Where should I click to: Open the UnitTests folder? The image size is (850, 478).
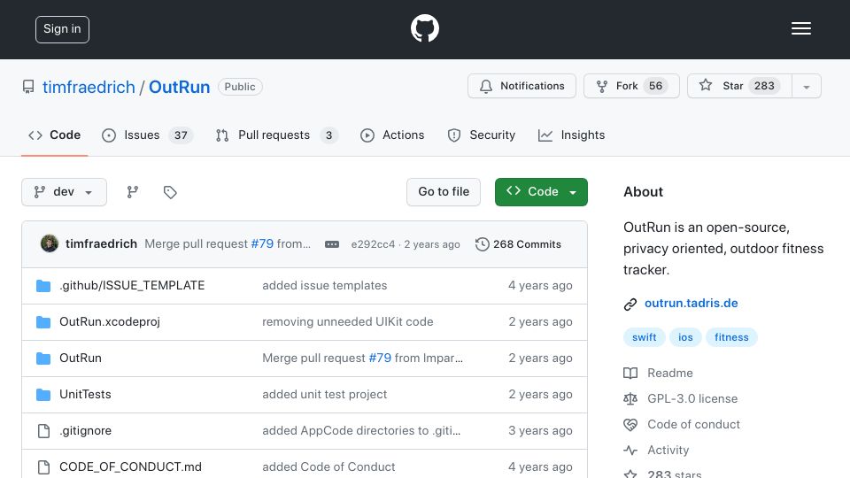[85, 395]
